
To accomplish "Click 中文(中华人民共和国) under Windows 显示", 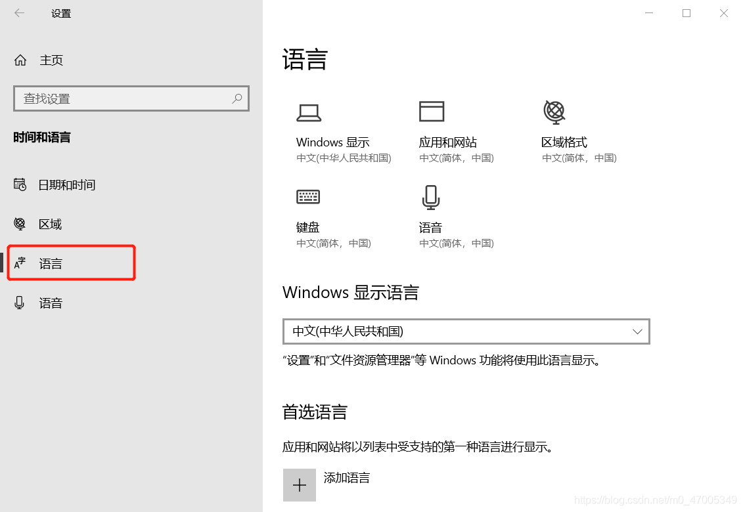I will [x=344, y=158].
